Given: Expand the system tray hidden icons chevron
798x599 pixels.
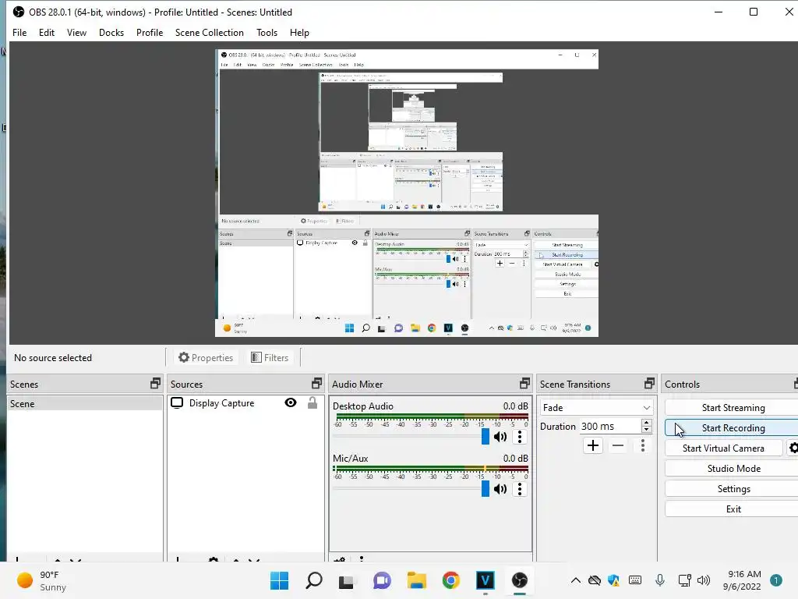Looking at the screenshot, I should point(576,580).
